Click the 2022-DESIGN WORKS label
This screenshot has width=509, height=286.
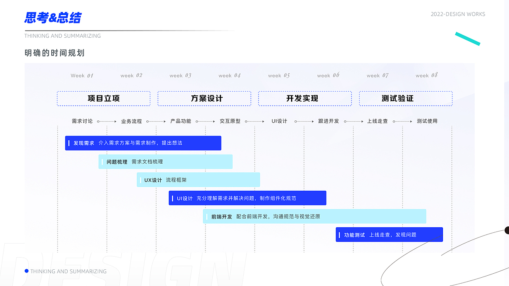point(458,14)
